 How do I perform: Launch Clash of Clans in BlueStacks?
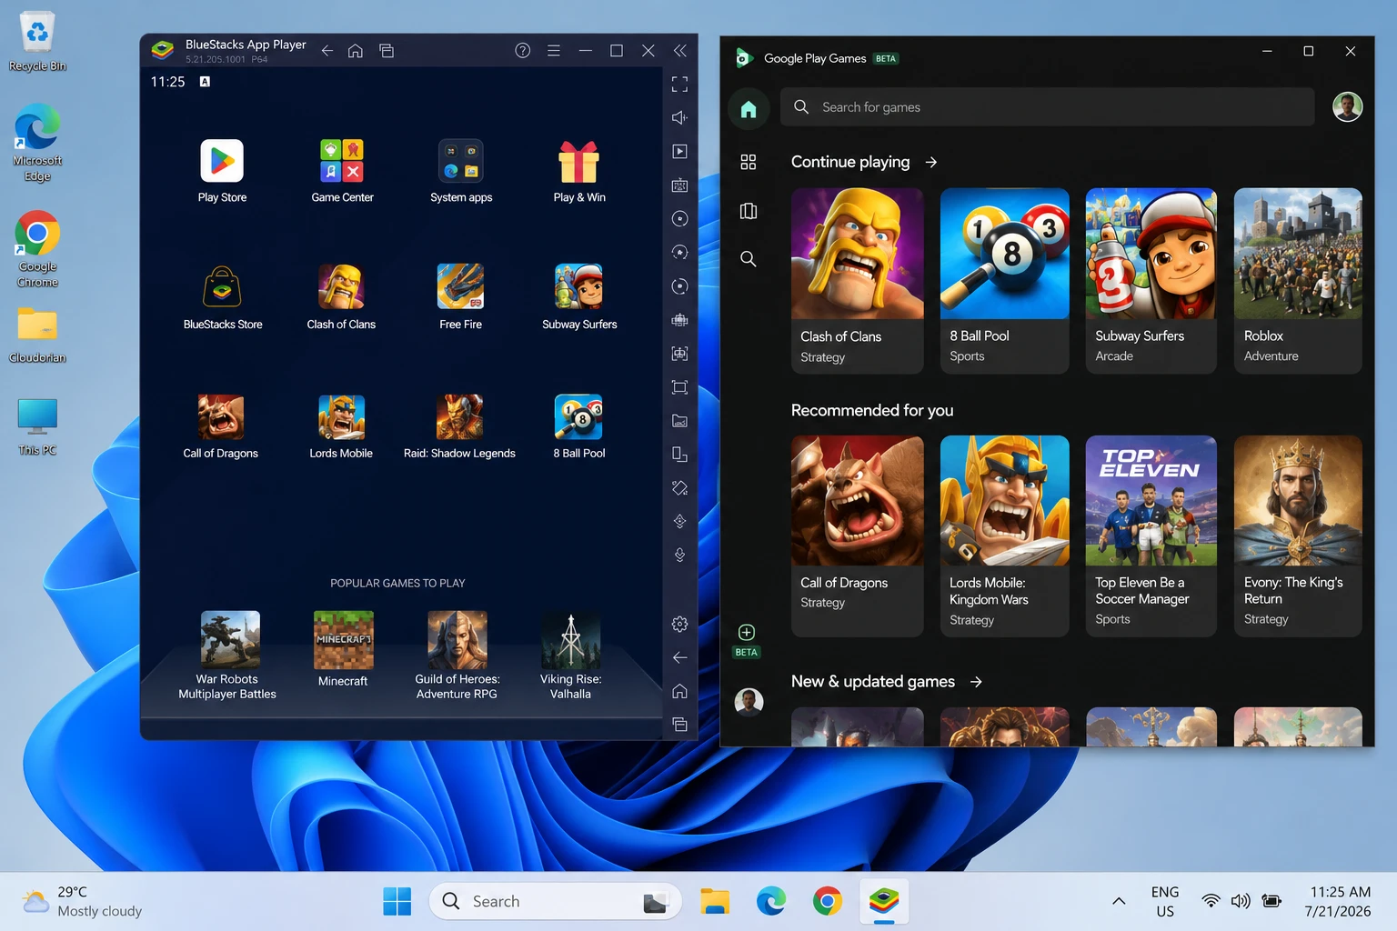pyautogui.click(x=341, y=287)
